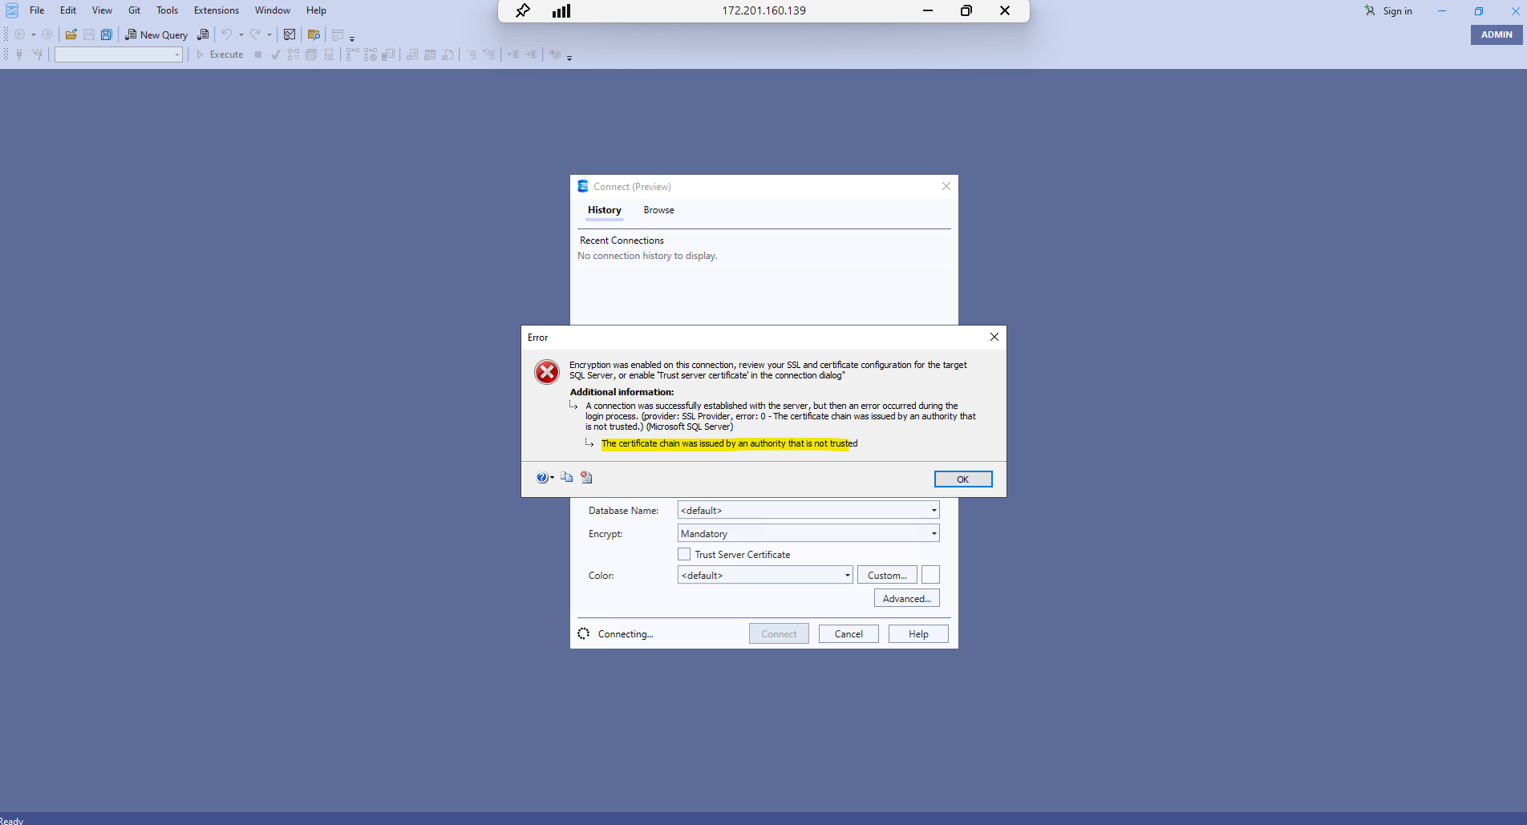1527x825 pixels.
Task: Click the Redo arrow icon
Action: tap(255, 34)
